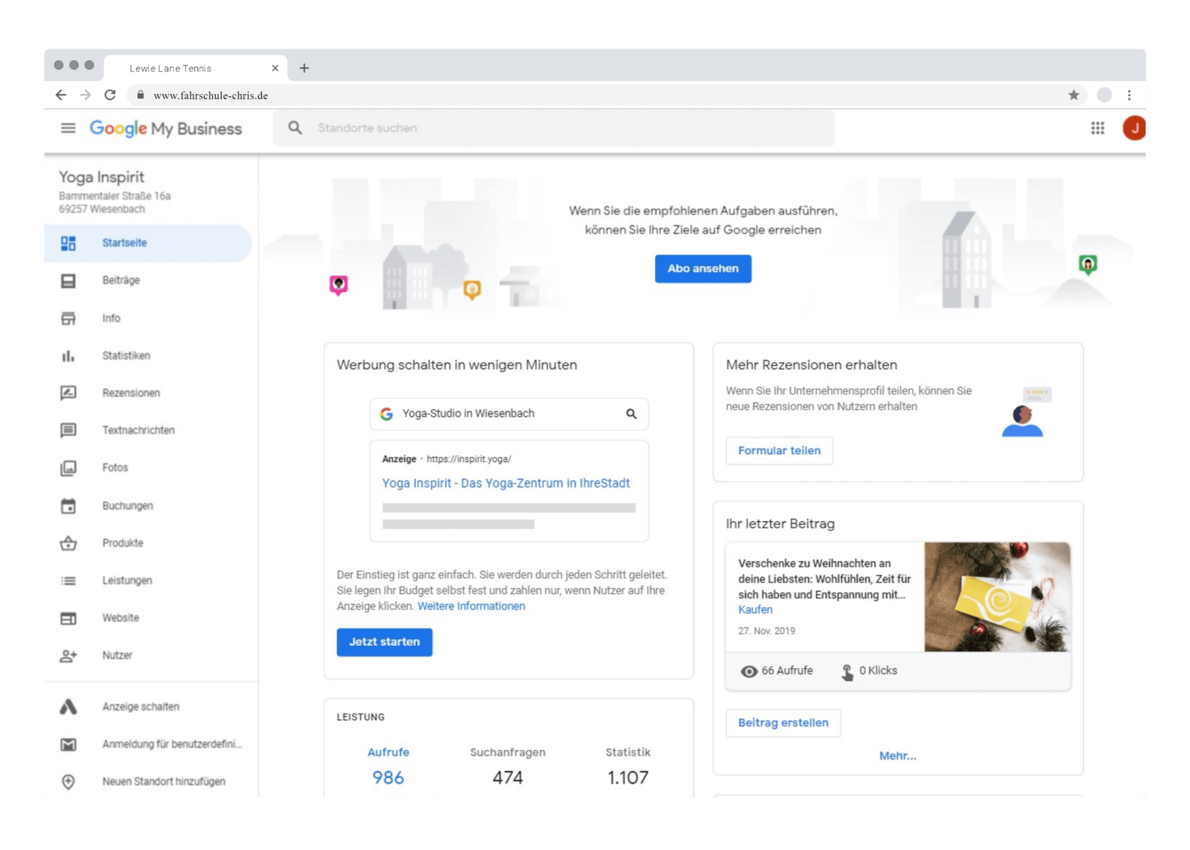Click the search magnifier in Standorte suchen
Screen dimensions: 1190x850
click(295, 128)
